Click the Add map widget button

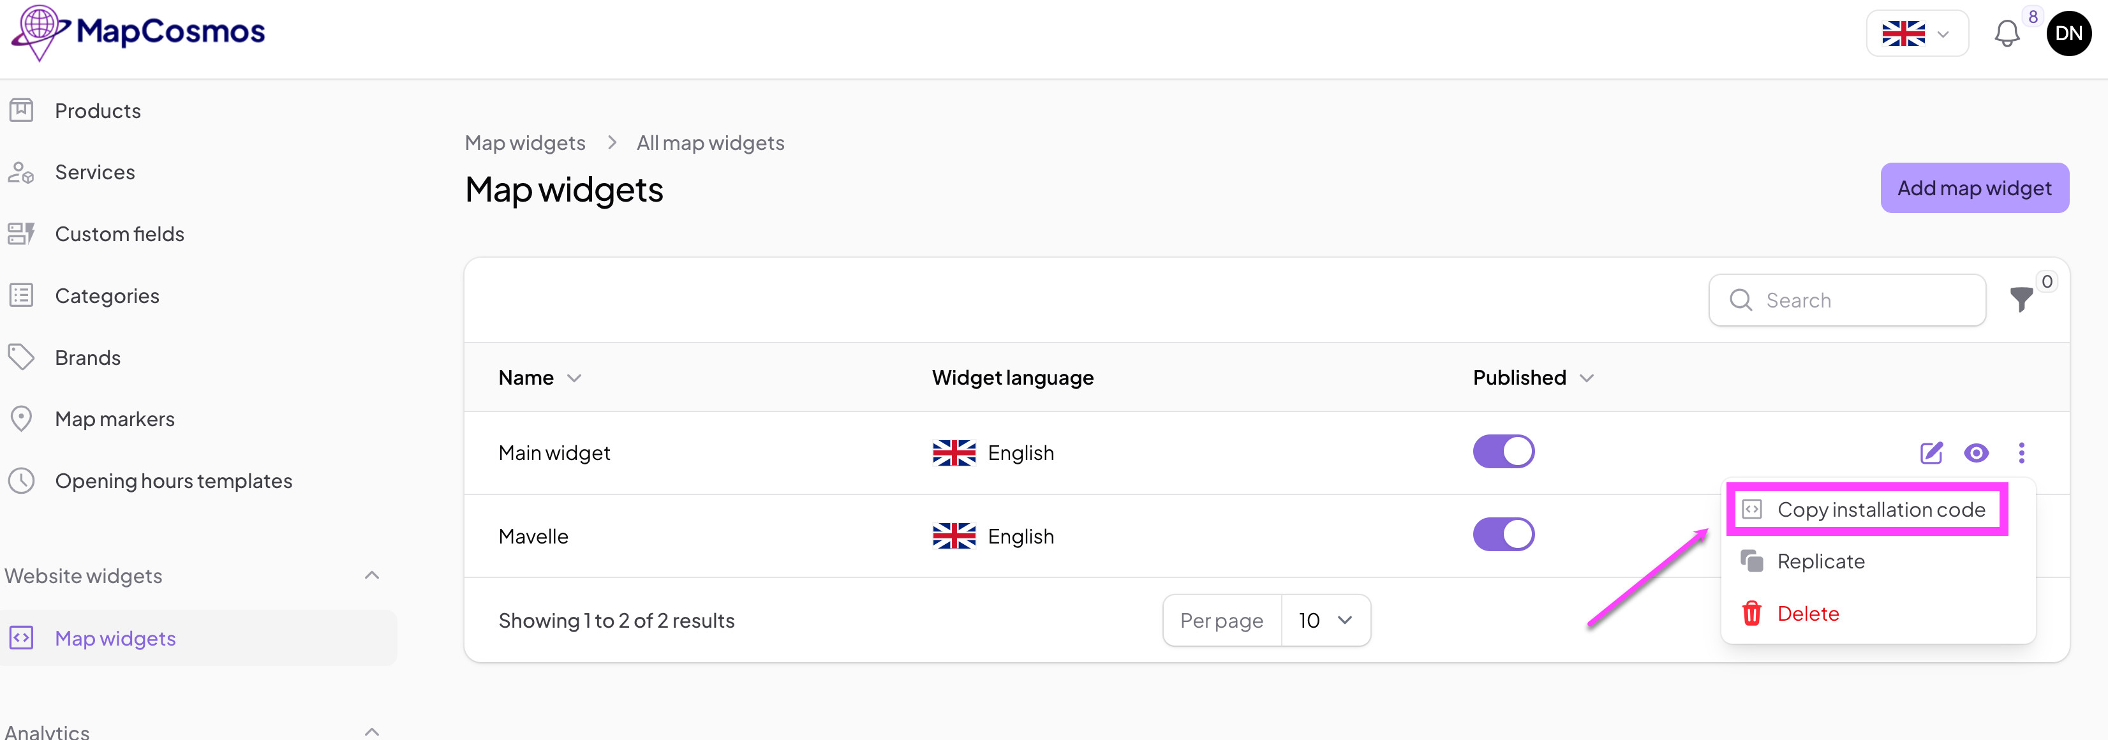pos(1973,188)
